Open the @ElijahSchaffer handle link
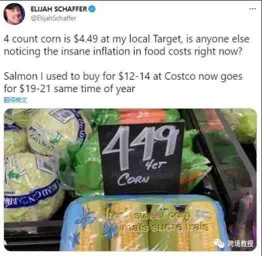The height and width of the screenshot is (256, 262). point(53,18)
